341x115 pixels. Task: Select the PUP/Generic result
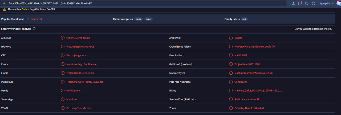point(73,91)
